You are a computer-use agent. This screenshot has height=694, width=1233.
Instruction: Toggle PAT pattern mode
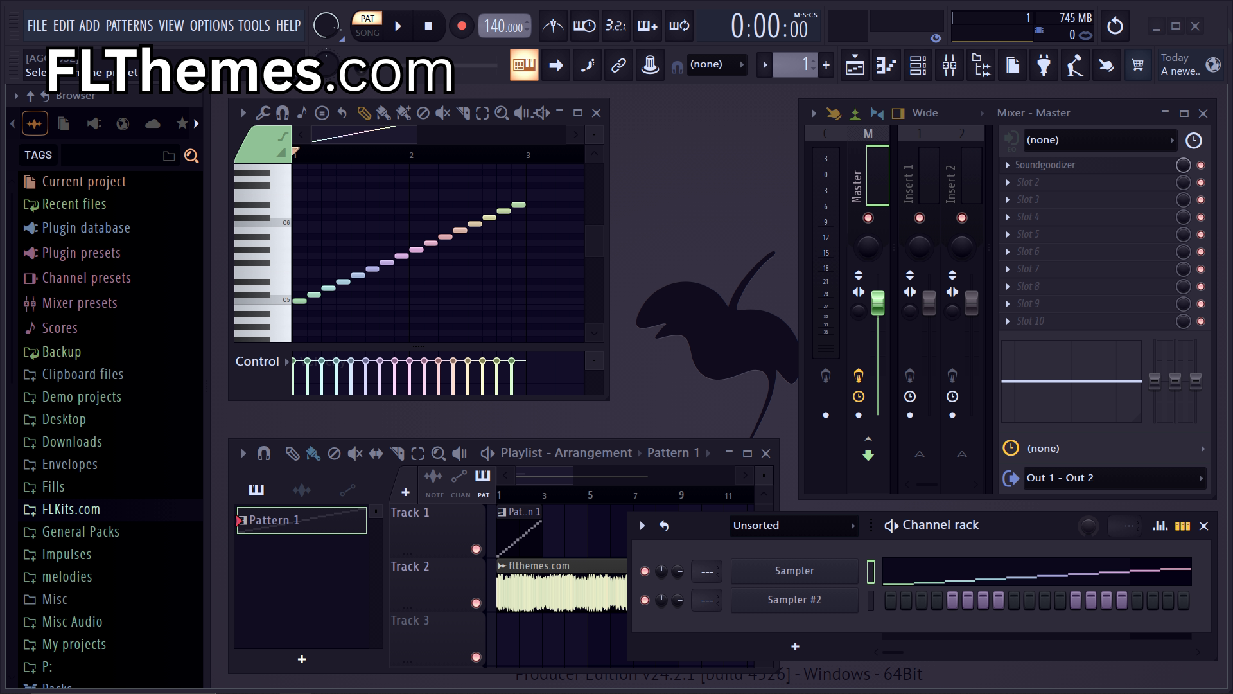(367, 19)
